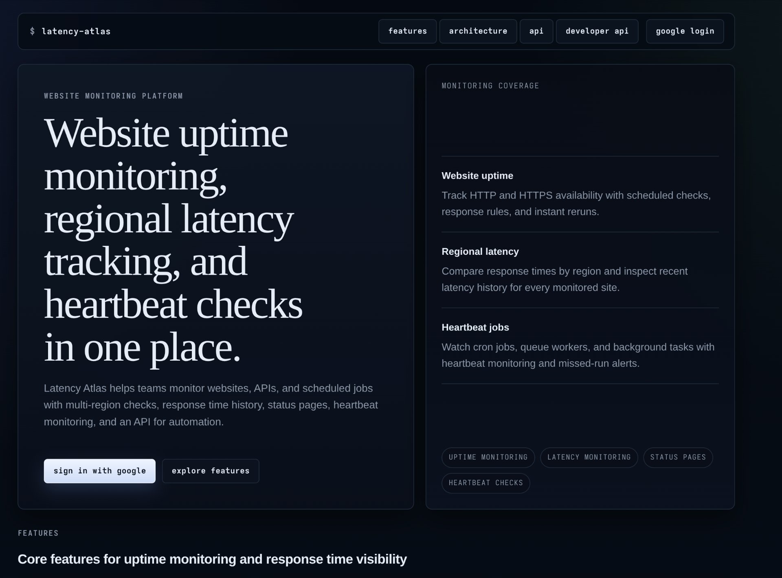Screen dimensions: 782x578
Task: Select the LATENCY MONITORING tag pill
Action: pos(589,458)
